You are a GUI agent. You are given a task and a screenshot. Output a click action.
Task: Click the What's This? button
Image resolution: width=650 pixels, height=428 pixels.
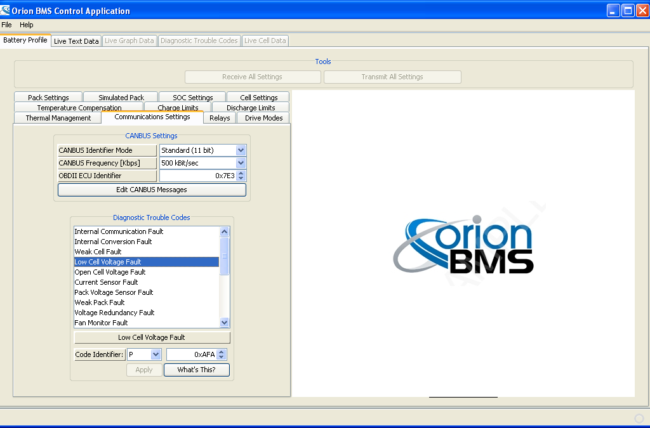[197, 370]
